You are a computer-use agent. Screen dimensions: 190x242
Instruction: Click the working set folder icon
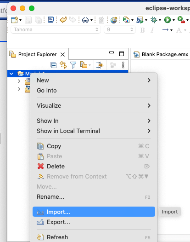click(84, 65)
